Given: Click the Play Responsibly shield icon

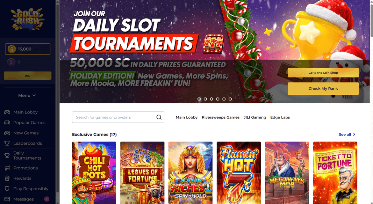Looking at the screenshot, I should tap(7, 189).
